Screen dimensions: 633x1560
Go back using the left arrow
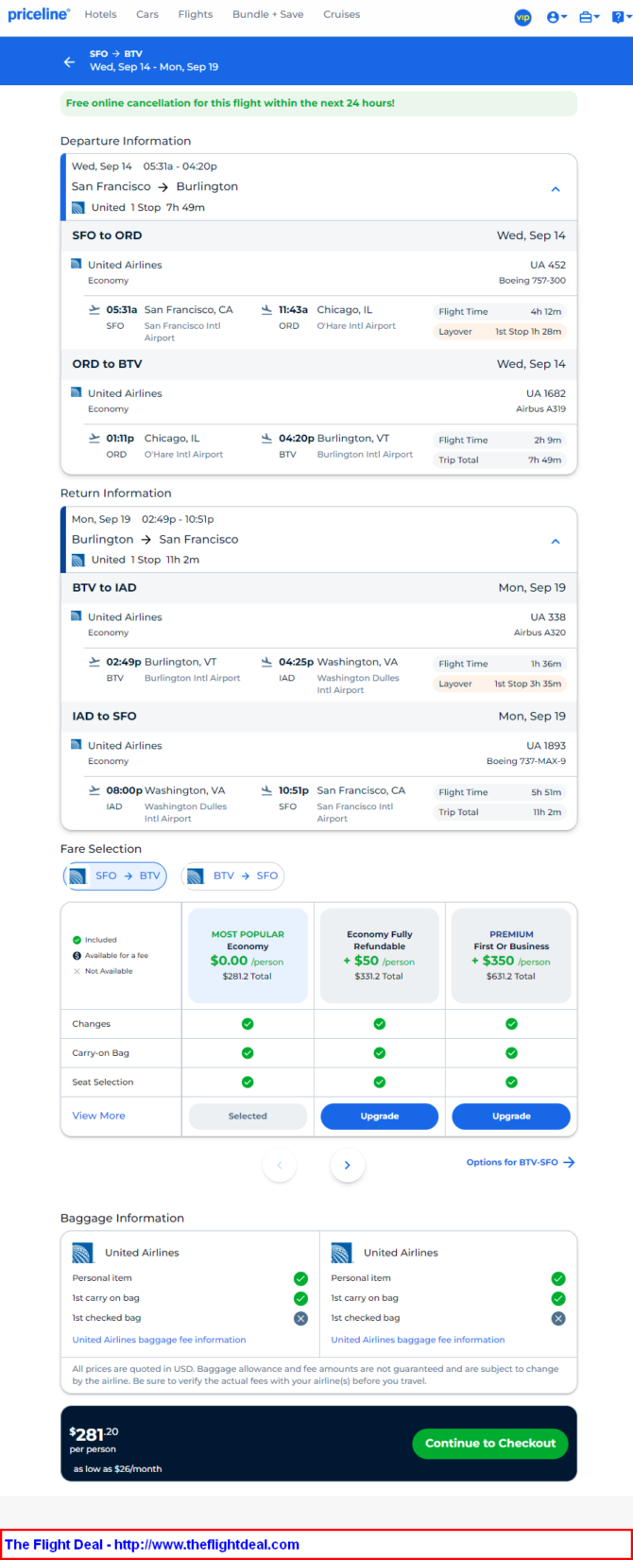(69, 61)
